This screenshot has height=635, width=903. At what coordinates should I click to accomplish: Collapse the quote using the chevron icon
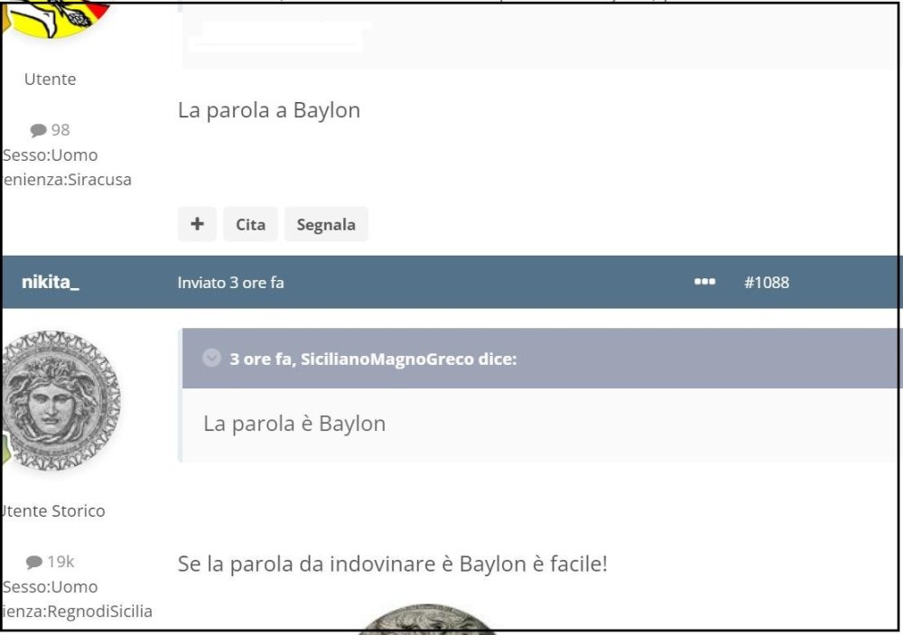pyautogui.click(x=211, y=359)
